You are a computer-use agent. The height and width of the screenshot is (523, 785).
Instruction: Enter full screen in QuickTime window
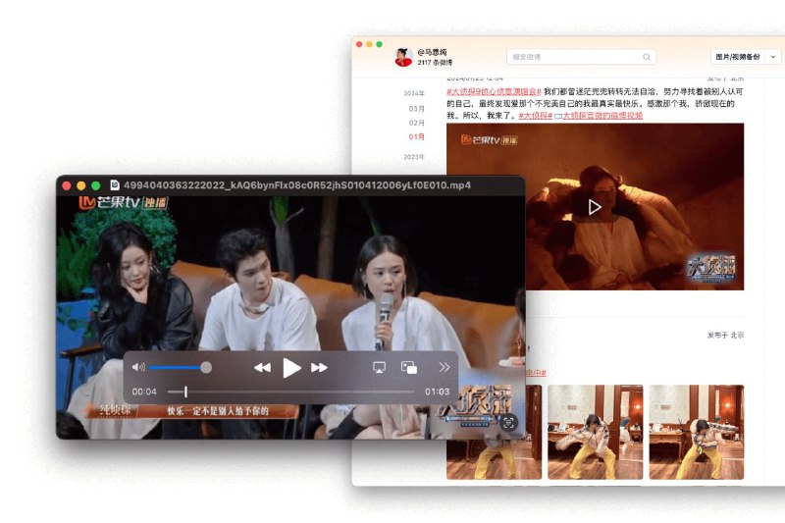click(x=95, y=185)
